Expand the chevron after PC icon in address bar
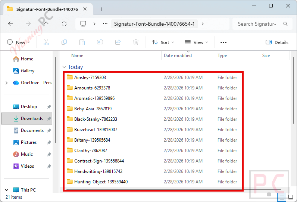The width and height of the screenshot is (297, 202). point(94,24)
